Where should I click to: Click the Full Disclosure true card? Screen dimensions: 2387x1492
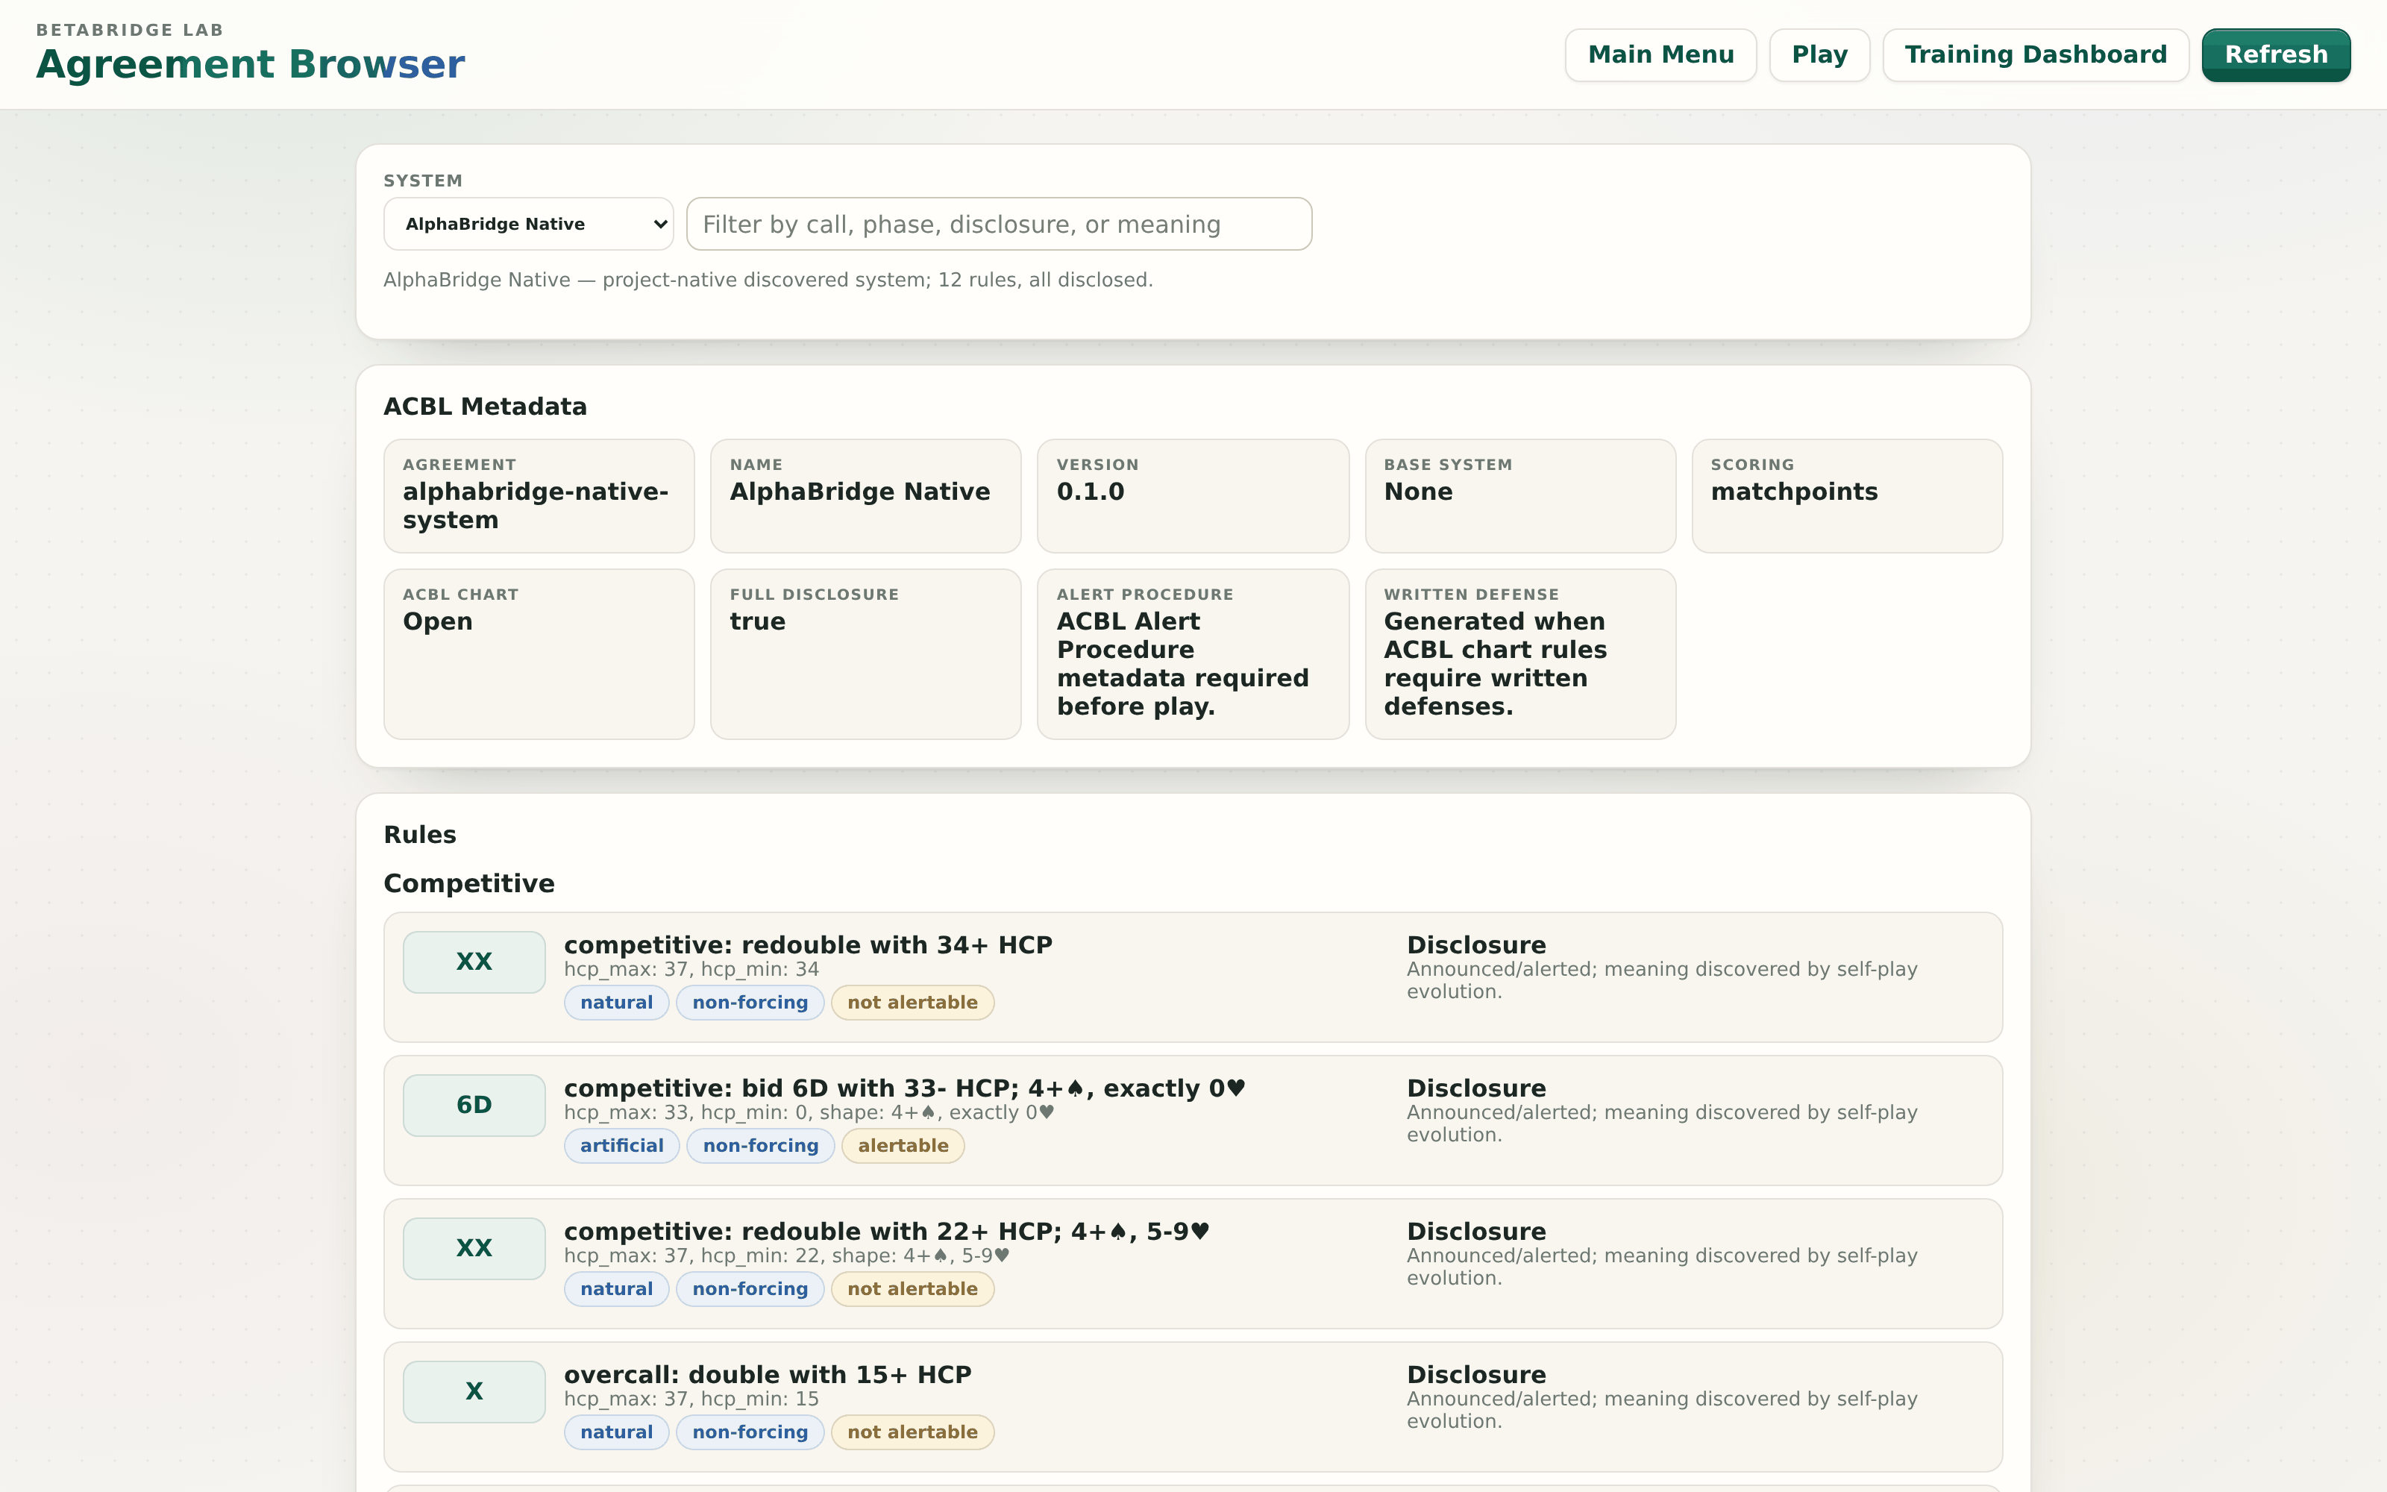point(865,654)
